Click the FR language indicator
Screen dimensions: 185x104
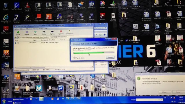pyautogui.click(x=165, y=98)
